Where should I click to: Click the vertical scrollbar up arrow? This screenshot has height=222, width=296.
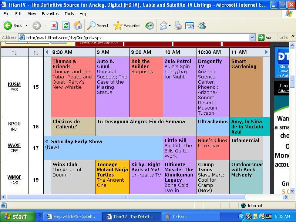[292, 45]
